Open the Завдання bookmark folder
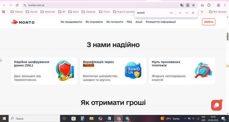 tap(89, 12)
